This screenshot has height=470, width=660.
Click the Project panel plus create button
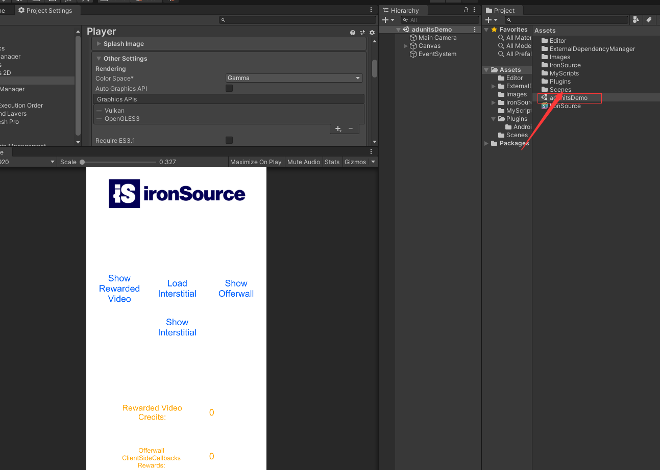[x=492, y=20]
